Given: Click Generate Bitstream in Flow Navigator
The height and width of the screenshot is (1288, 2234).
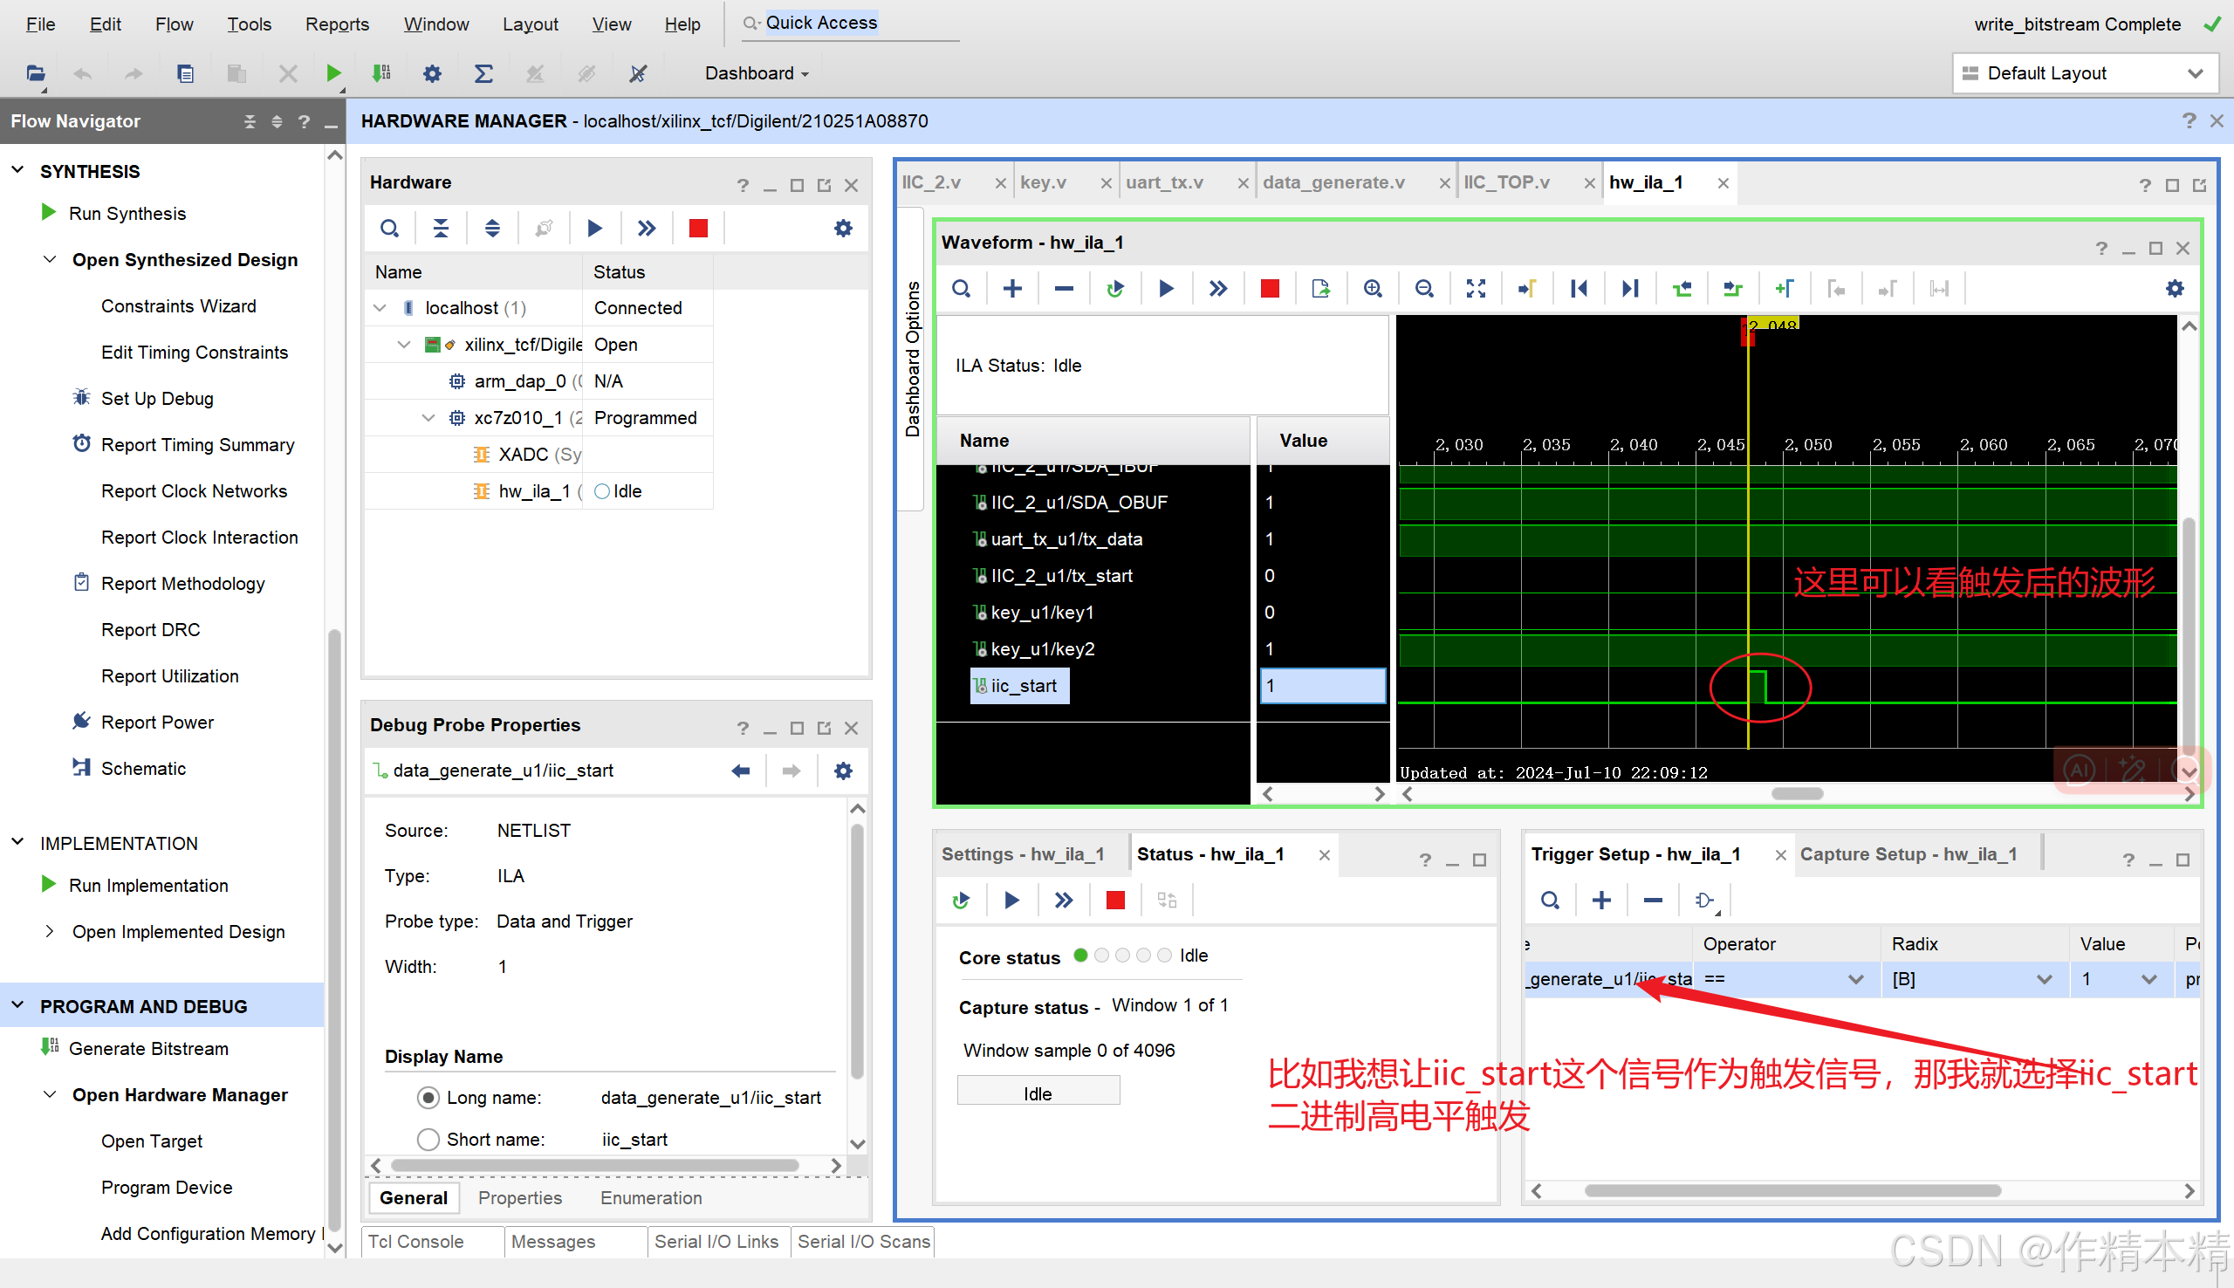Looking at the screenshot, I should (147, 1048).
